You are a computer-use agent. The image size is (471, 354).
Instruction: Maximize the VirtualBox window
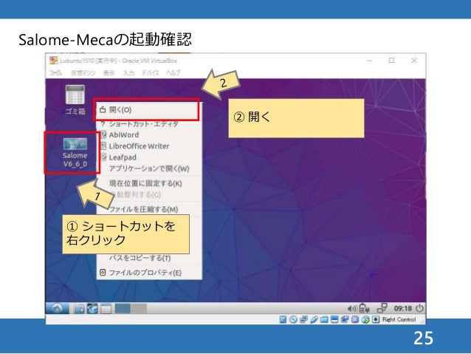point(392,61)
